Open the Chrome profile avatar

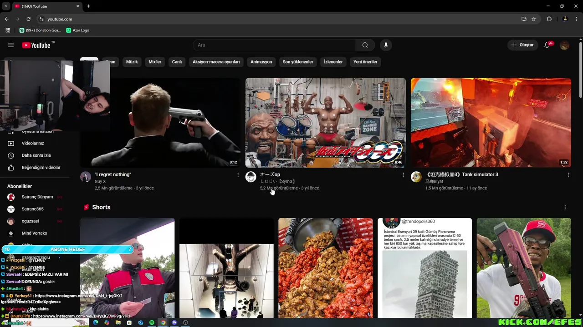pyautogui.click(x=565, y=19)
